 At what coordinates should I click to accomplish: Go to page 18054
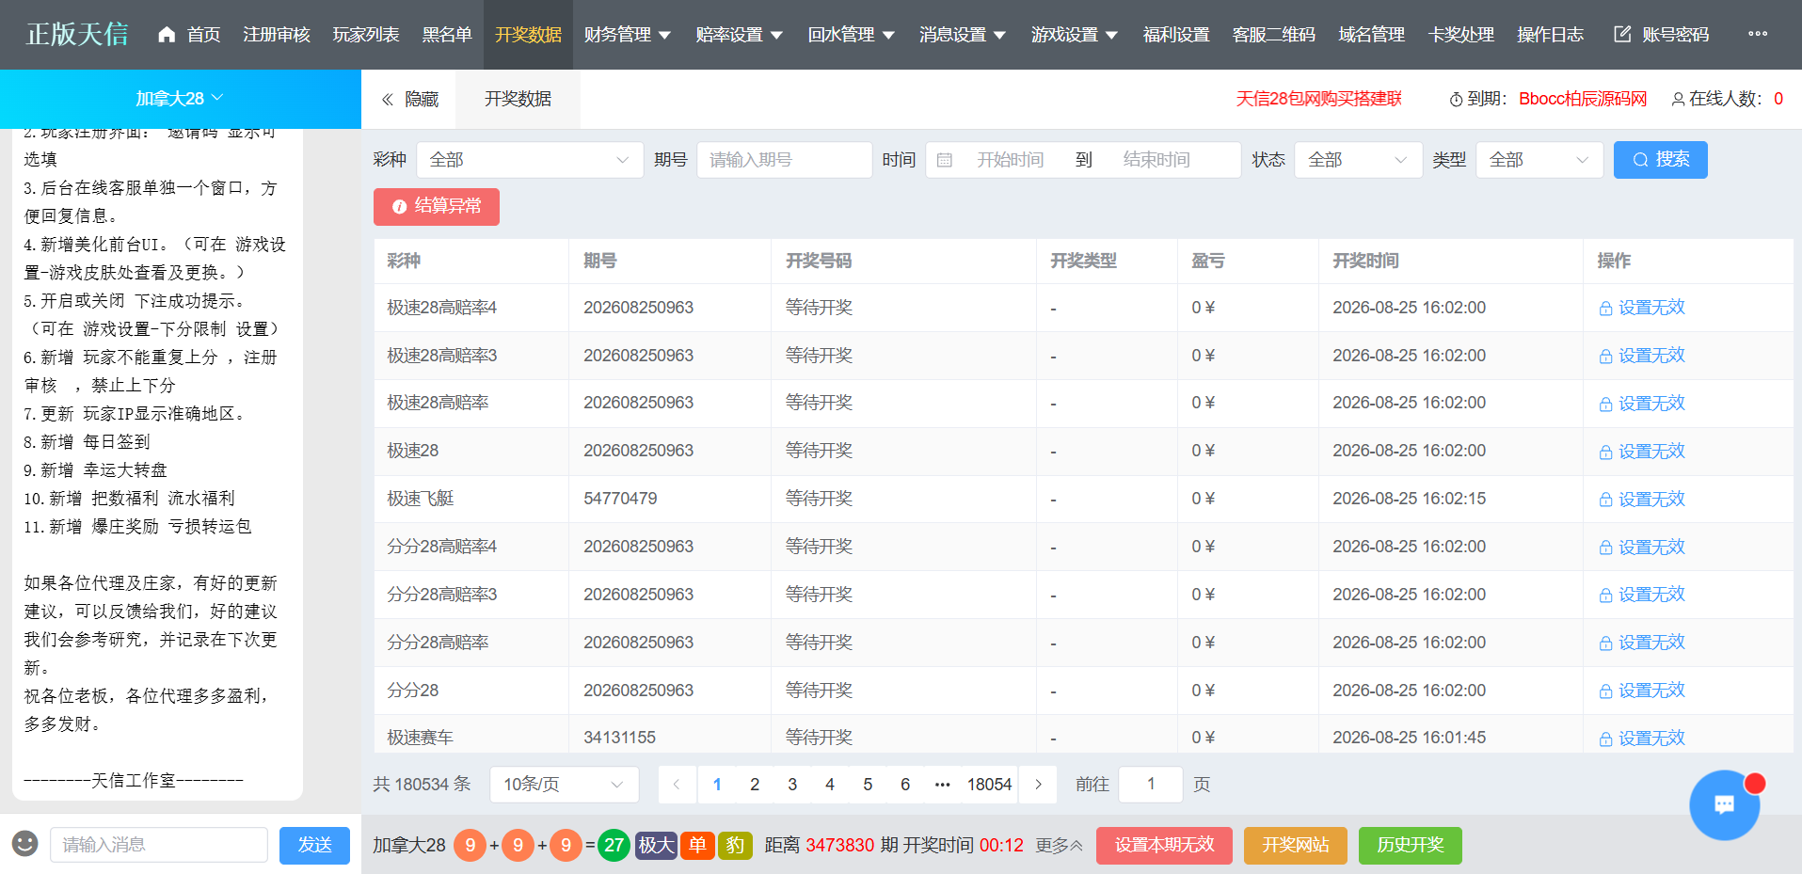click(989, 785)
